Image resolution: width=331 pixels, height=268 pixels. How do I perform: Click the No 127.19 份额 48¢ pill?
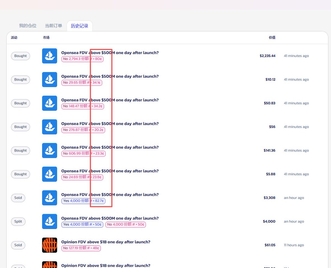pyautogui.click(x=81, y=248)
